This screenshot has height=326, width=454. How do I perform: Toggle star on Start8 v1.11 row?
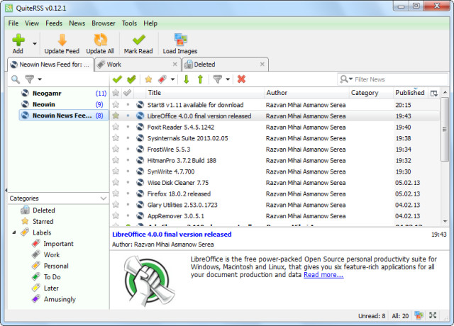pyautogui.click(x=116, y=104)
